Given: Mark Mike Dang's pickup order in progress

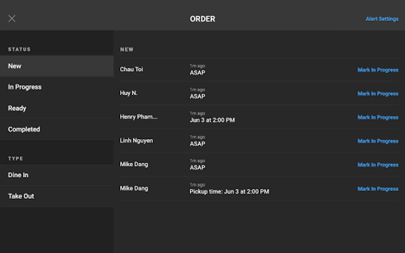Looking at the screenshot, I should click(x=378, y=189).
